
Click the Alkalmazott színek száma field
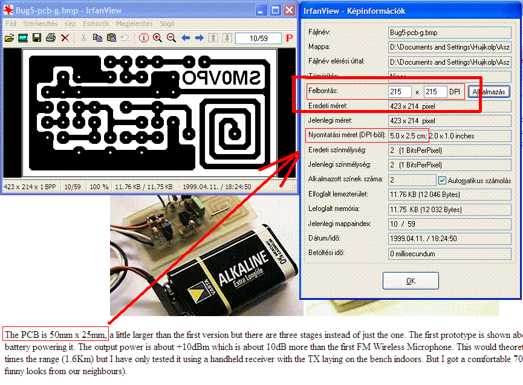tap(412, 180)
